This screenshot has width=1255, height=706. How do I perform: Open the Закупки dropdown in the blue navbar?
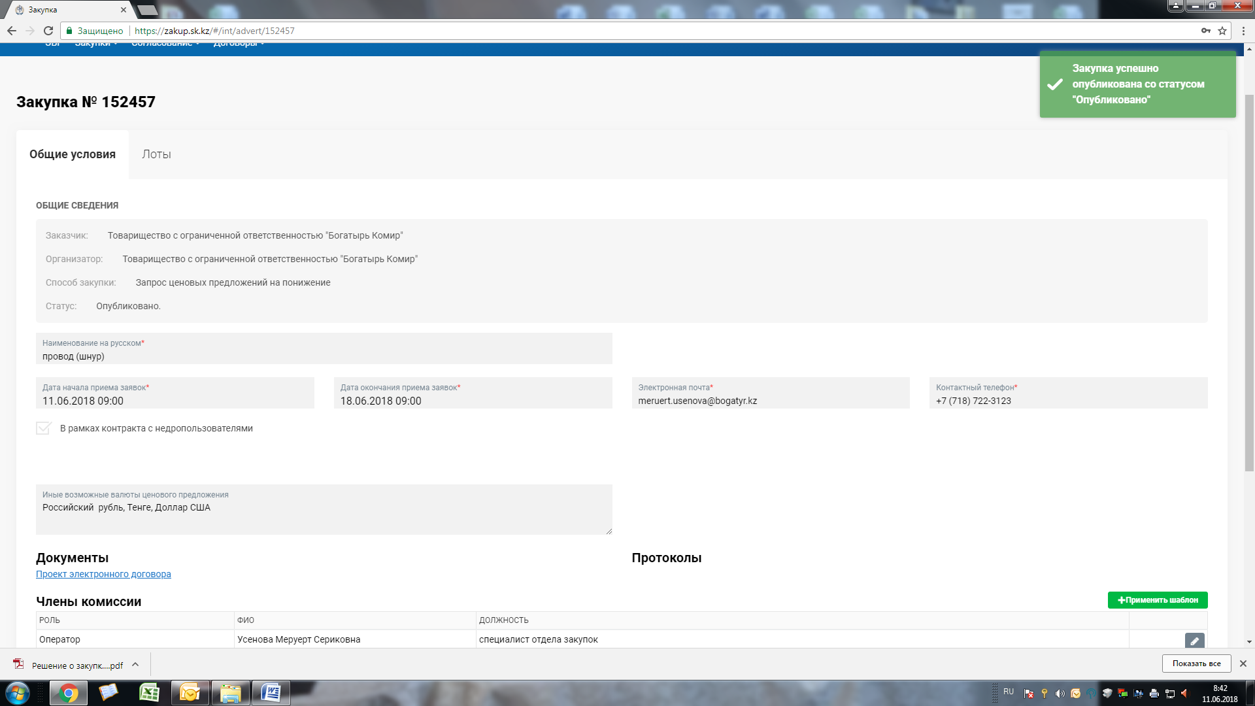(96, 44)
